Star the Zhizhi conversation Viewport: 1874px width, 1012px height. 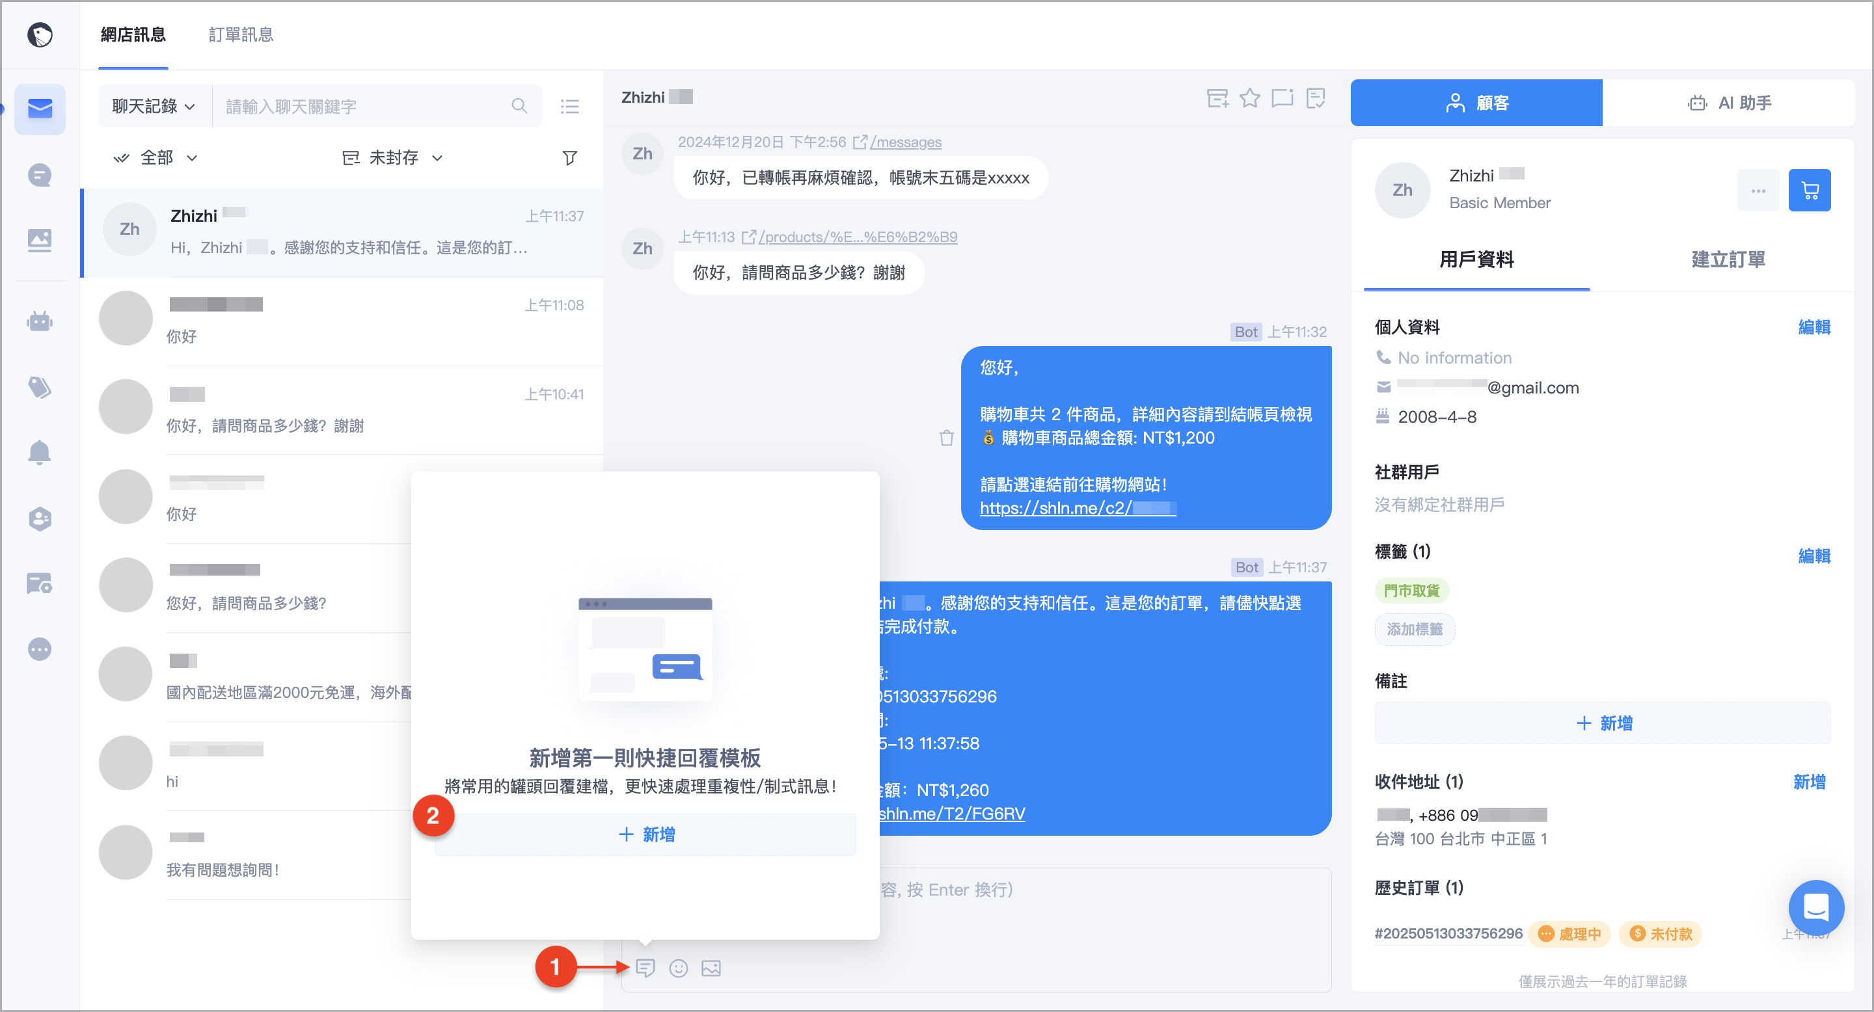1250,98
